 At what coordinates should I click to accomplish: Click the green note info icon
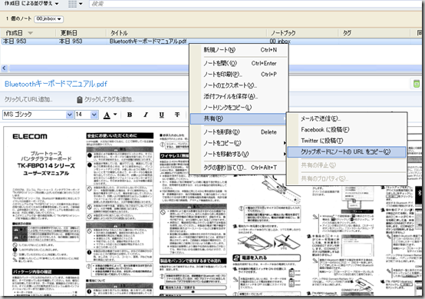click(417, 84)
